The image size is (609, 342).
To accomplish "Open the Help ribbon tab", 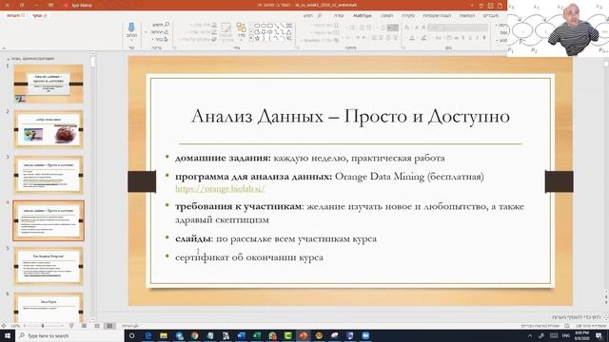I will [339, 15].
